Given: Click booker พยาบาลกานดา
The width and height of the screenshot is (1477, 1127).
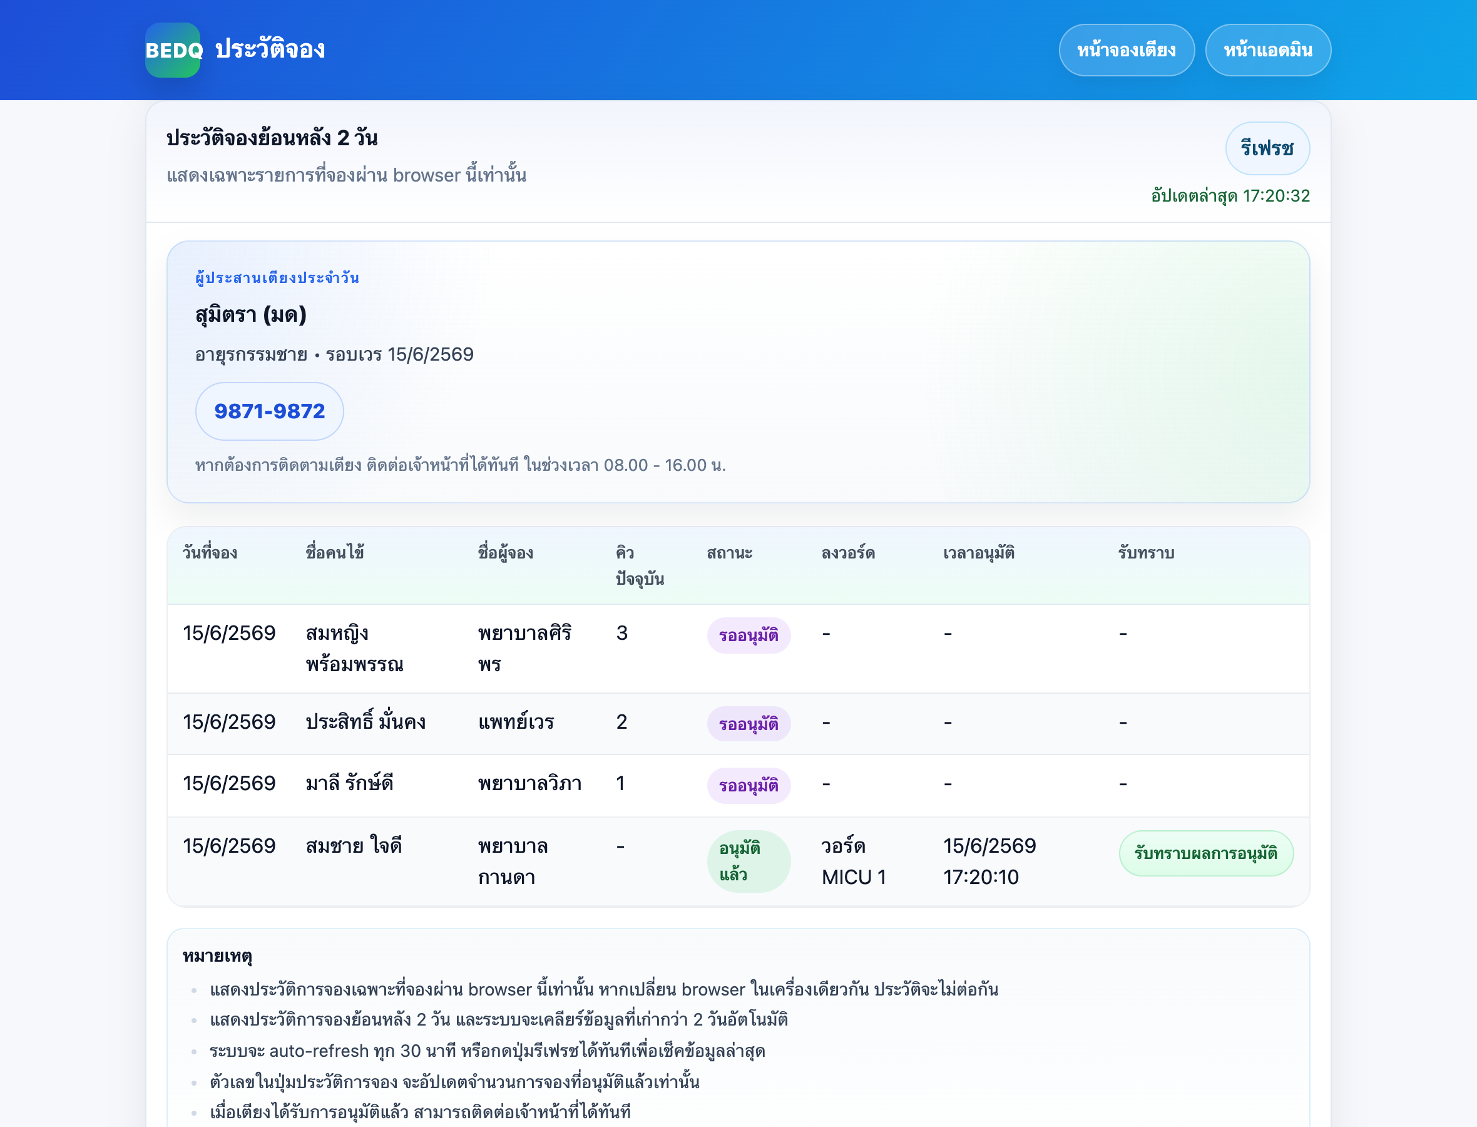Looking at the screenshot, I should click(513, 862).
